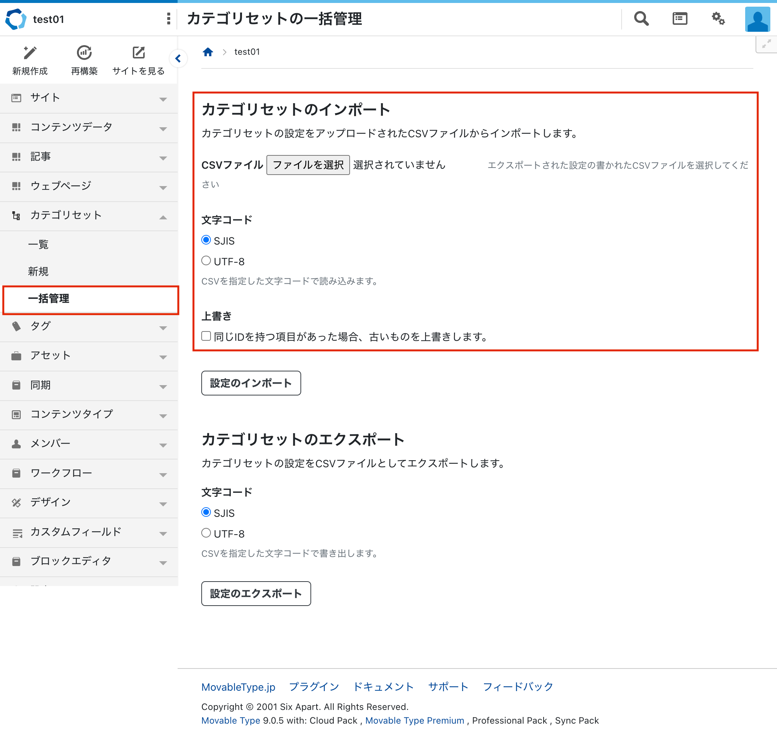The image size is (777, 751).
Task: Collapse the カテゴリセット sidebar menu
Action: (x=89, y=216)
